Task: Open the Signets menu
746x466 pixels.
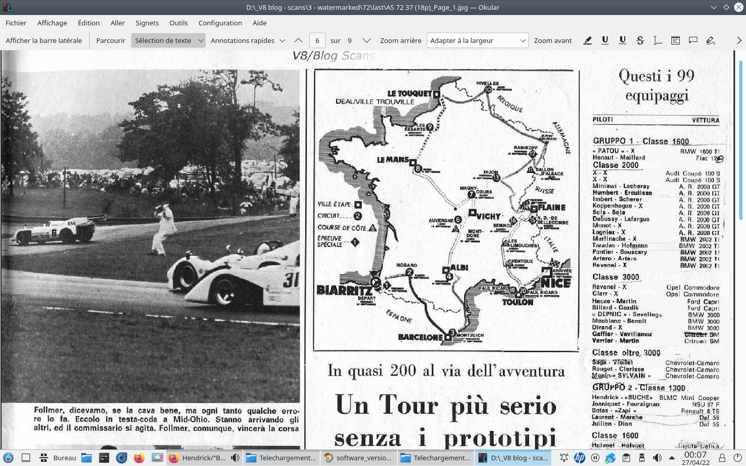Action: [x=147, y=23]
